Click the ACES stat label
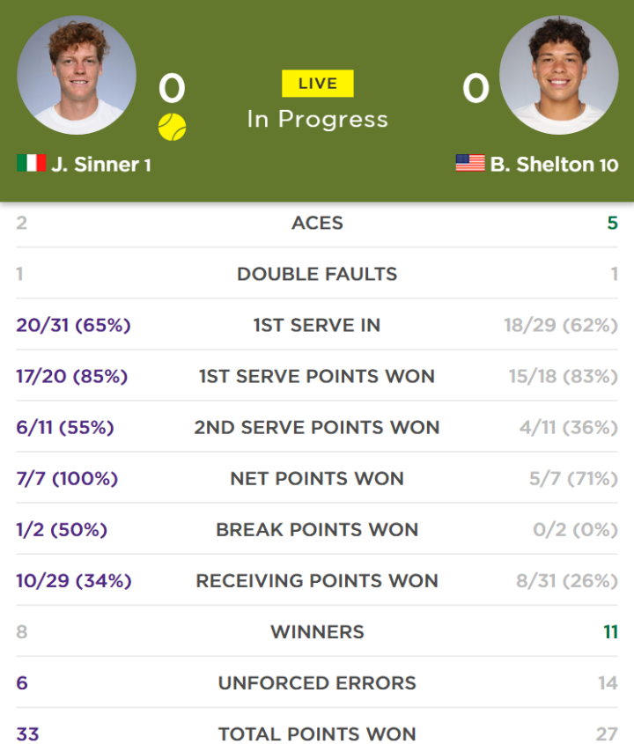634x744 pixels. pos(318,223)
